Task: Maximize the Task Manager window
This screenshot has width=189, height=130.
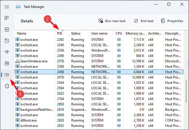Action: click(x=169, y=4)
